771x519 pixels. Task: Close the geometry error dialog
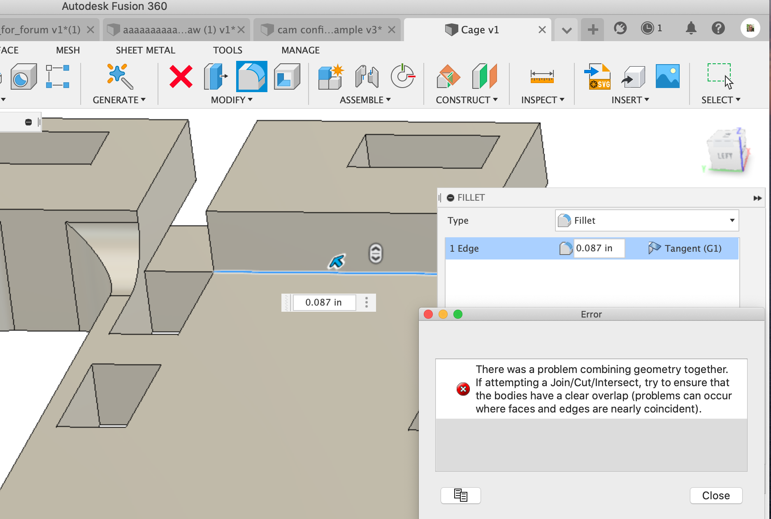coord(715,496)
